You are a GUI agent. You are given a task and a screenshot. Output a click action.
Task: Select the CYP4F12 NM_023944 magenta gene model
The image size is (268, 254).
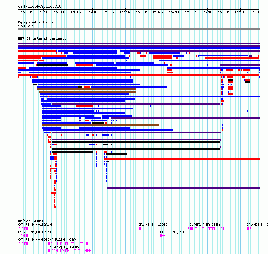pos(69,243)
